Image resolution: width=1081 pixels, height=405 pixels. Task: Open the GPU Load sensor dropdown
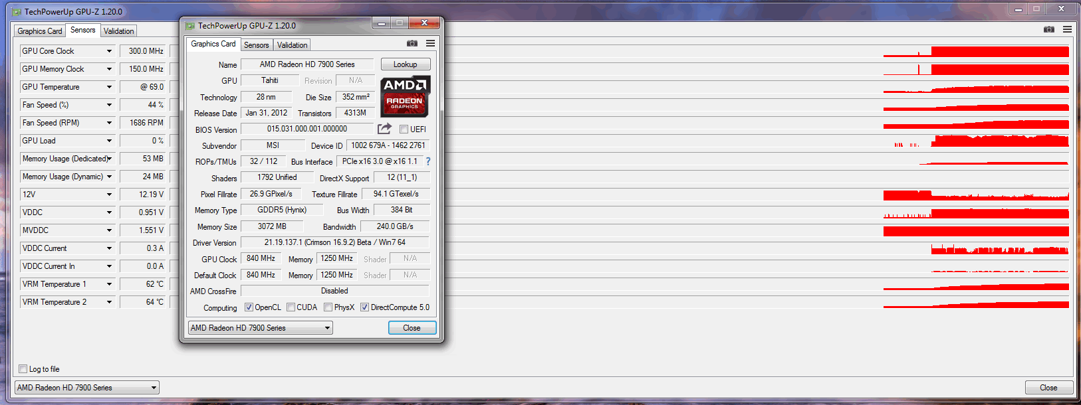[110, 141]
